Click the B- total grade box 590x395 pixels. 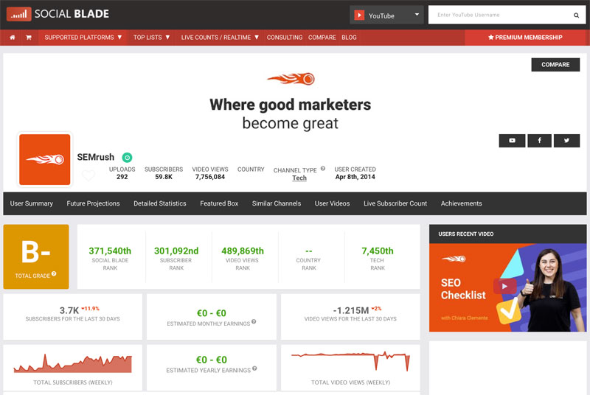pyautogui.click(x=36, y=256)
